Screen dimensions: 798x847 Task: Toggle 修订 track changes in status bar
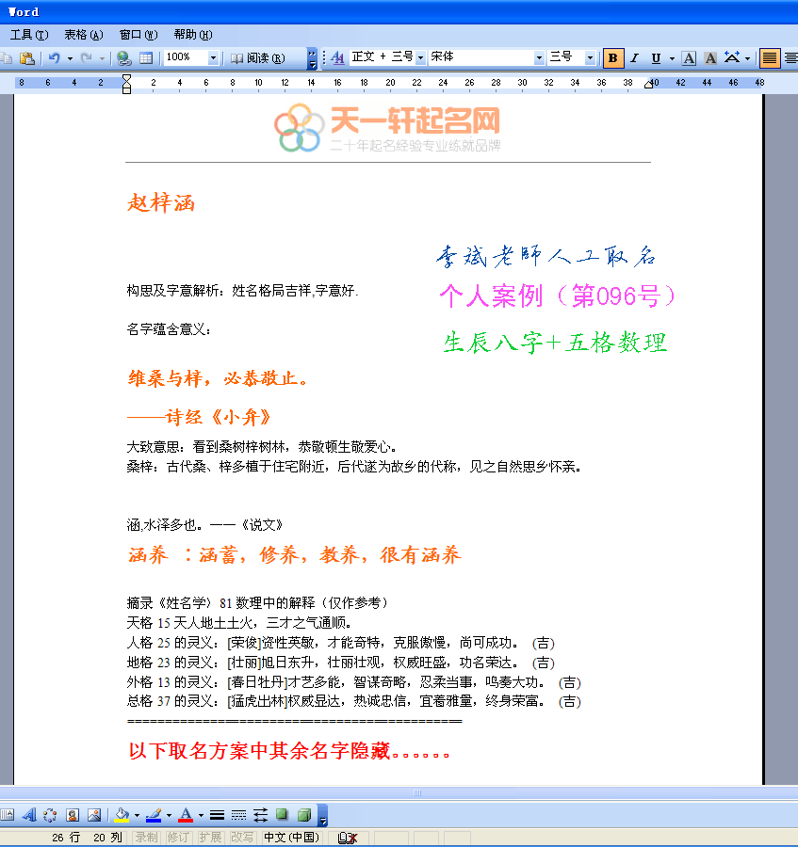tap(178, 838)
